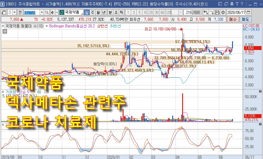Click the LC:107,88 value
The image size is (263, 159).
click(x=251, y=26)
